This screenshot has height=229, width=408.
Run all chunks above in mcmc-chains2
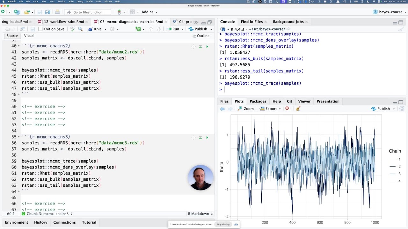pyautogui.click(x=200, y=47)
